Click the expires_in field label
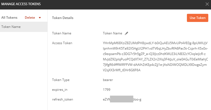Viewport: 211px width, 110px height. pyautogui.click(x=60, y=90)
